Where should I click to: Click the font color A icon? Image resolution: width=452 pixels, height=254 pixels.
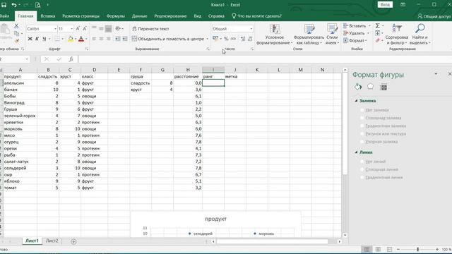[x=81, y=39]
